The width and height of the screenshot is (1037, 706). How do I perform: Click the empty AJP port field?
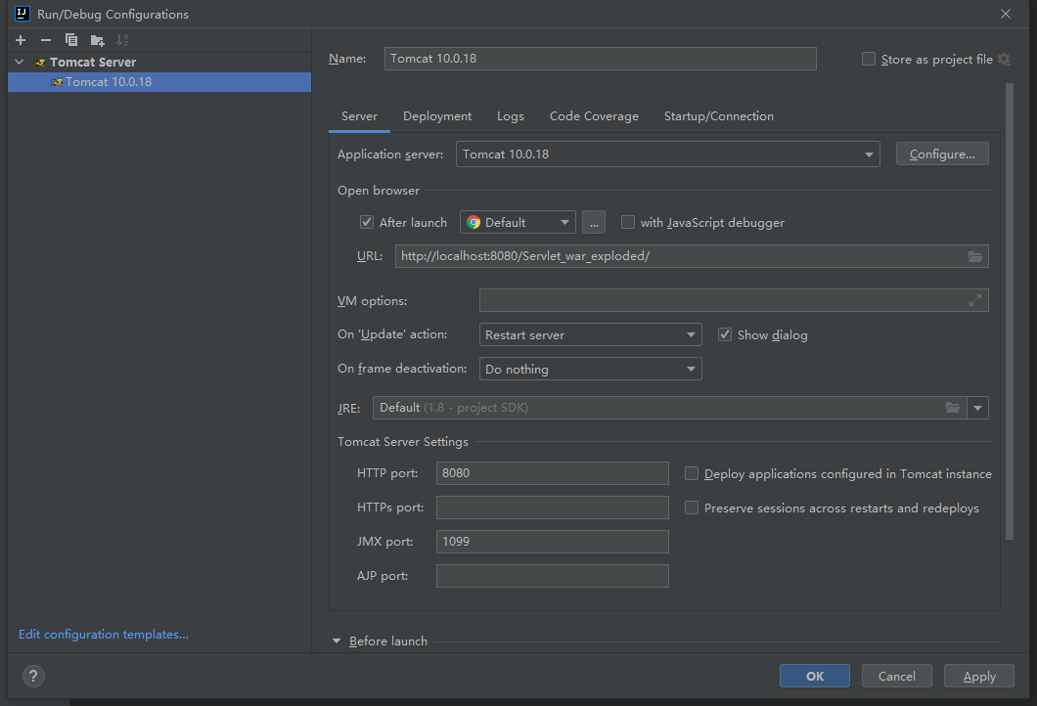[x=552, y=576]
